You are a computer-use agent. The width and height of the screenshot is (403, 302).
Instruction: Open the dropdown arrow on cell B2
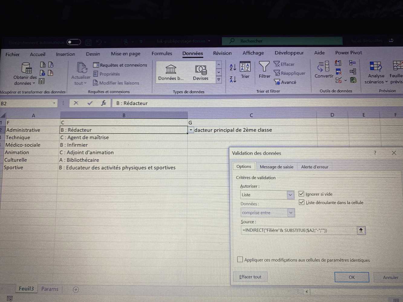[191, 130]
